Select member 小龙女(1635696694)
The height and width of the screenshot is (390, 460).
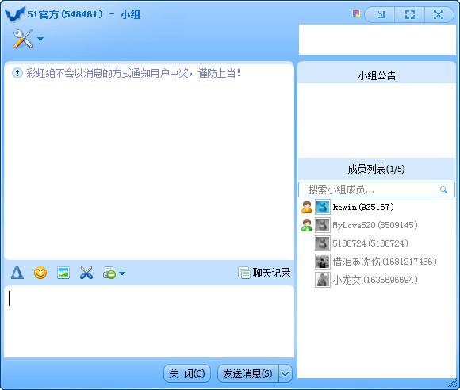click(377, 280)
